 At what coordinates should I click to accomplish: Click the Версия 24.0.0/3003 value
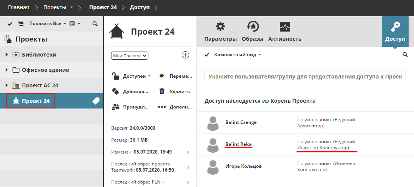coord(143,129)
